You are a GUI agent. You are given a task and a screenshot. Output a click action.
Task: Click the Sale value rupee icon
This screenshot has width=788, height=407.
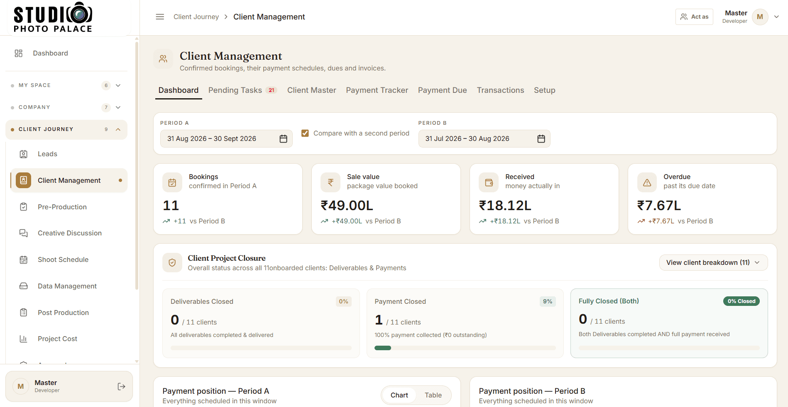330,182
